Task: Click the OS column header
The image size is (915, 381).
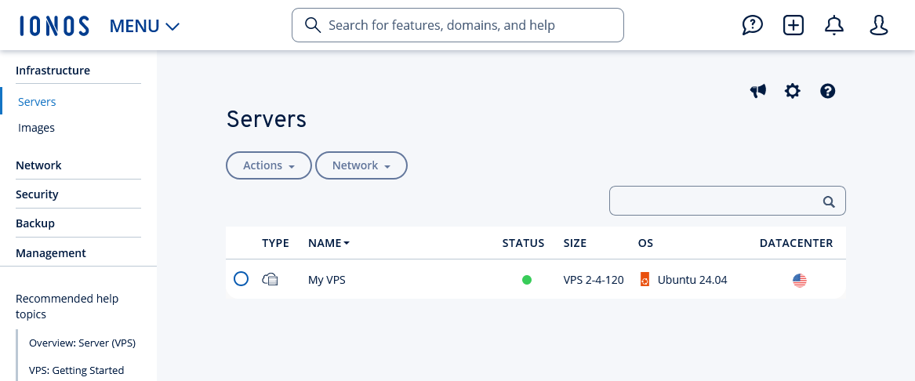Action: point(645,243)
